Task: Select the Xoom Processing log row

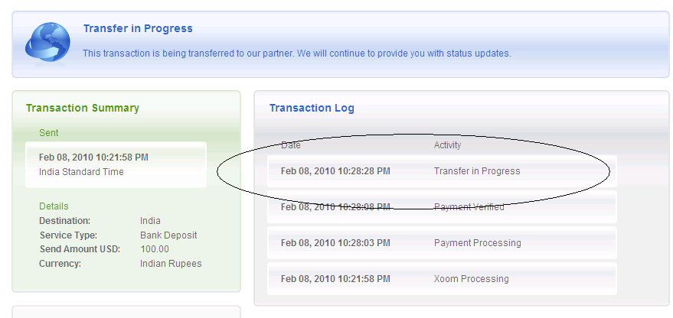Action: point(442,279)
